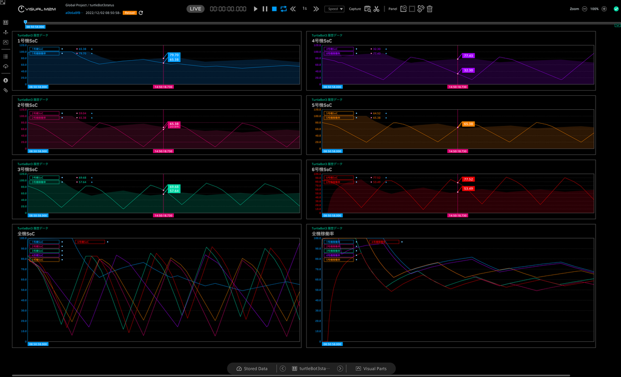Image resolution: width=621 pixels, height=377 pixels.
Task: Zoom in with the plus icon
Action: 604,9
